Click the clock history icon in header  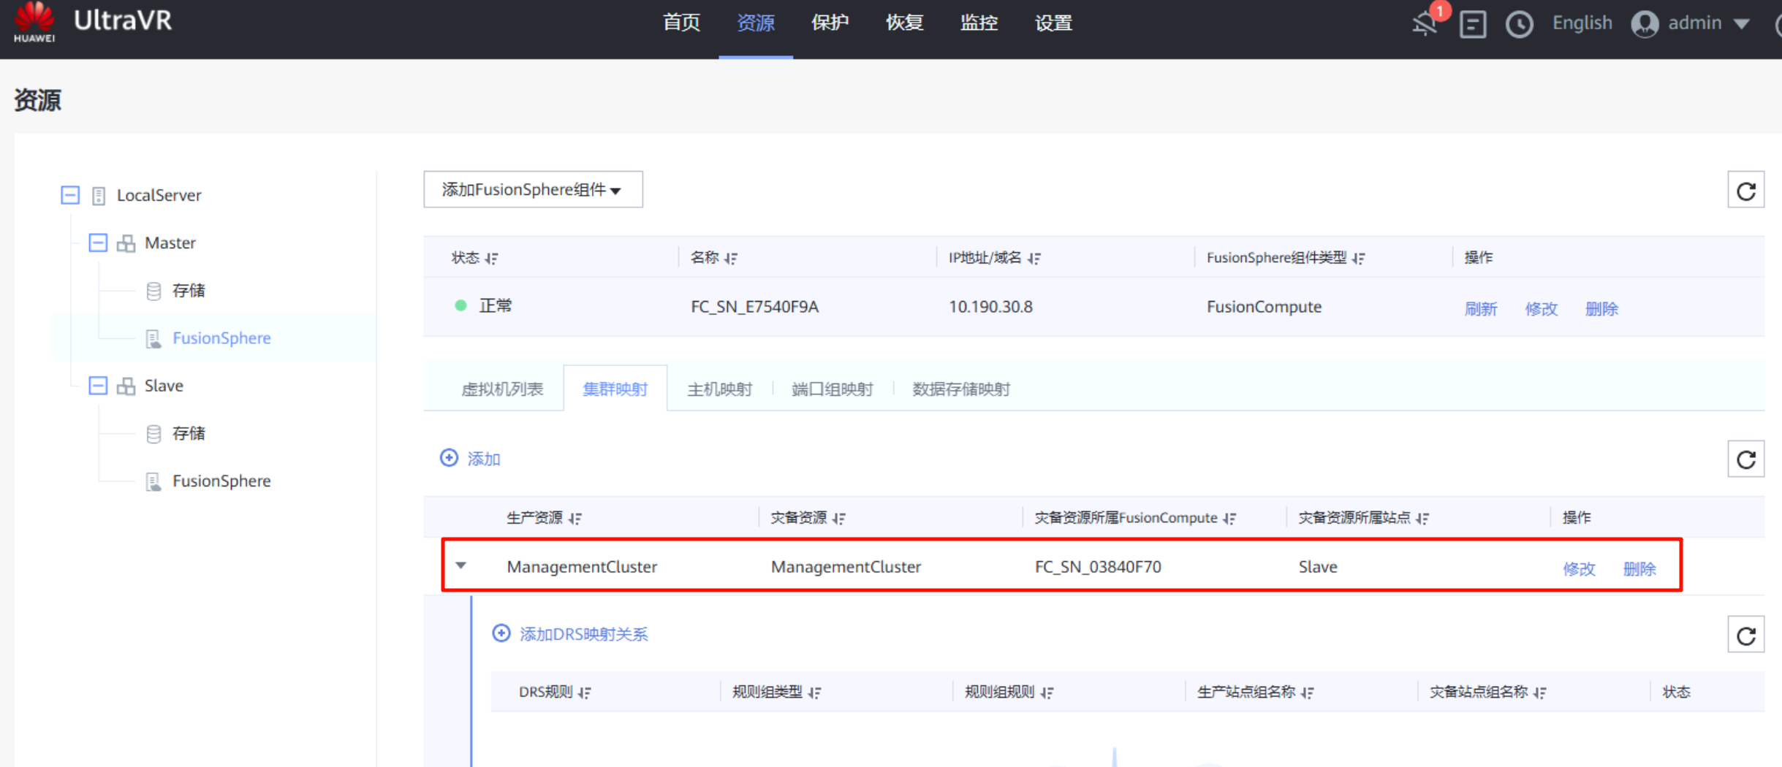pyautogui.click(x=1519, y=24)
